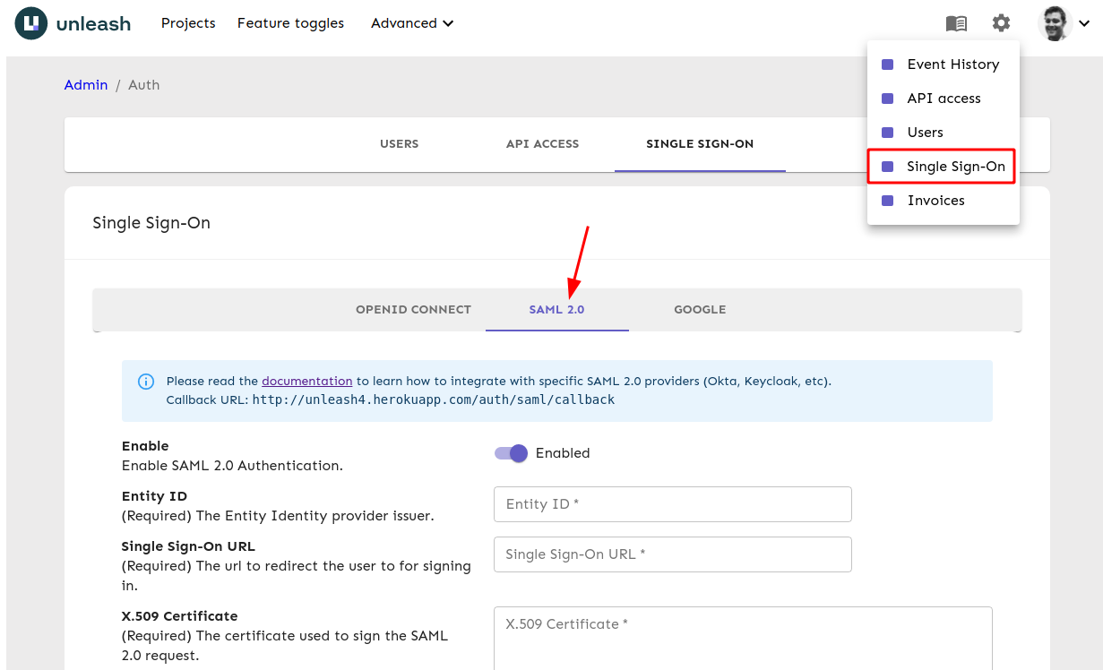
Task: Click the square icon beside Invoices
Action: [x=887, y=201]
